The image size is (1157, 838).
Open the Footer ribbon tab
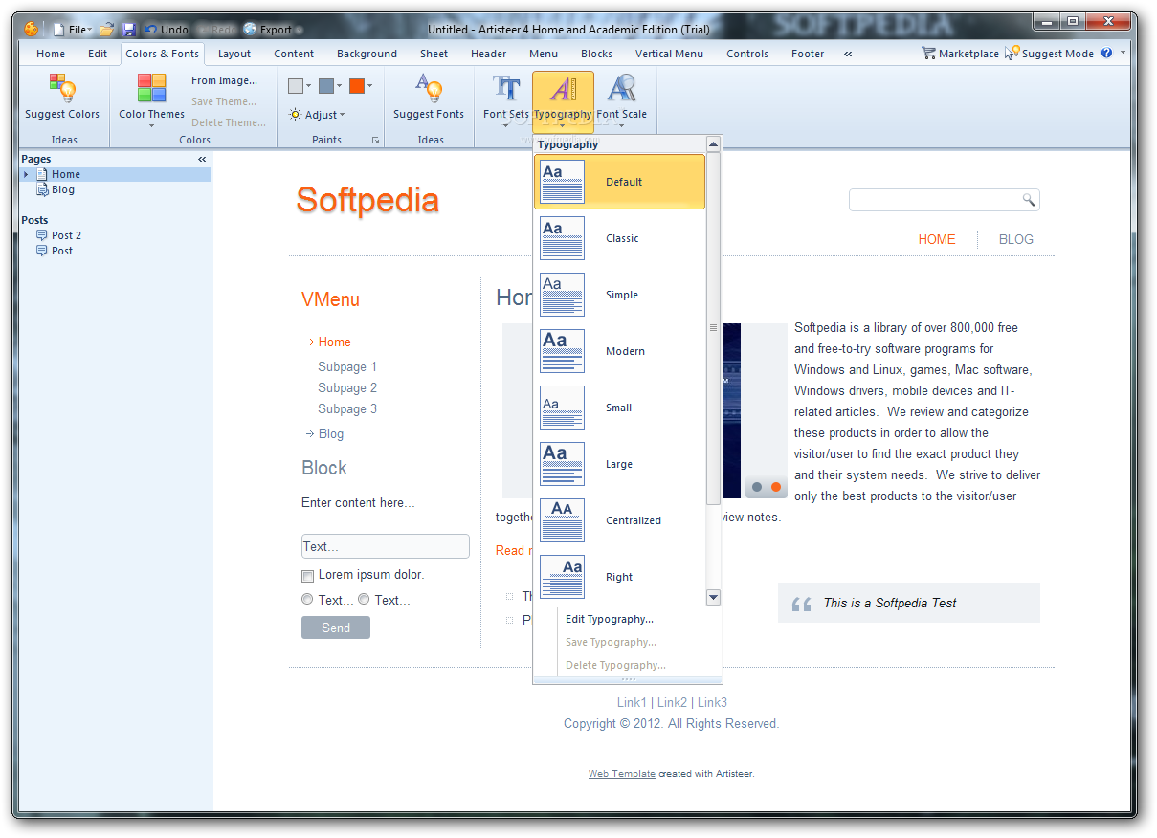pos(808,54)
